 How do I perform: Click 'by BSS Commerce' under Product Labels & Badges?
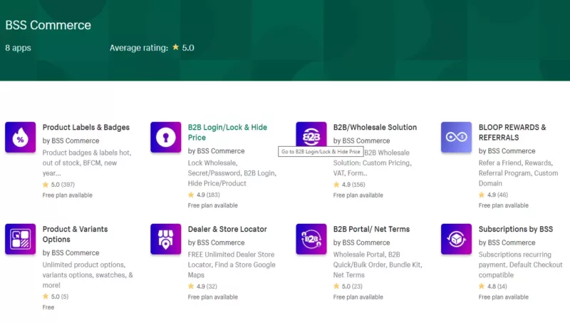tap(71, 140)
